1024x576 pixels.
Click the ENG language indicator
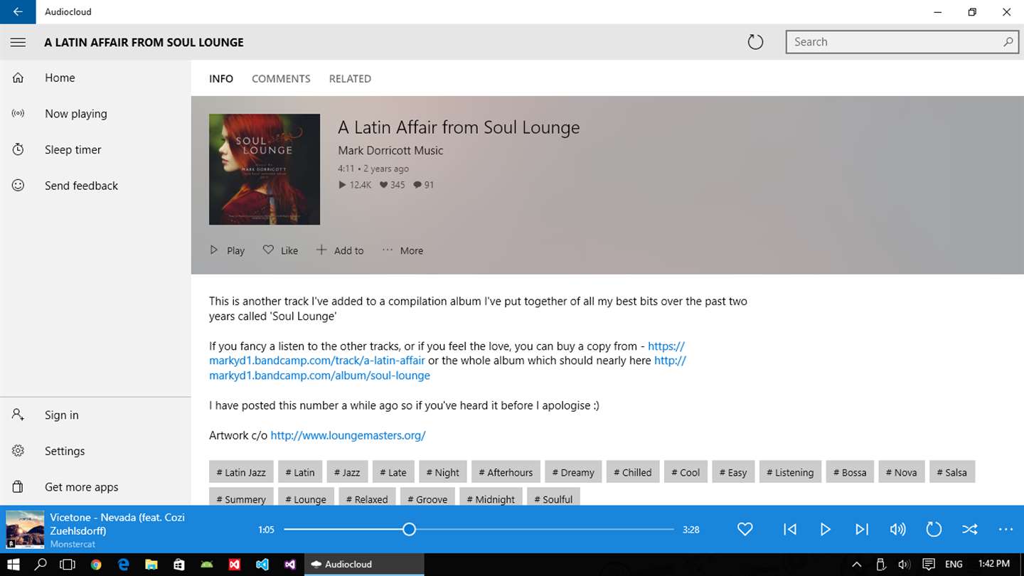click(x=954, y=565)
